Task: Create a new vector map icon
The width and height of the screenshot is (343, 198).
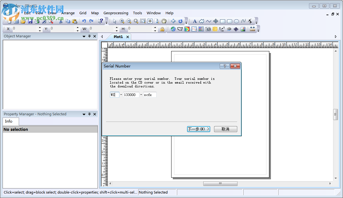Action: 222,29
